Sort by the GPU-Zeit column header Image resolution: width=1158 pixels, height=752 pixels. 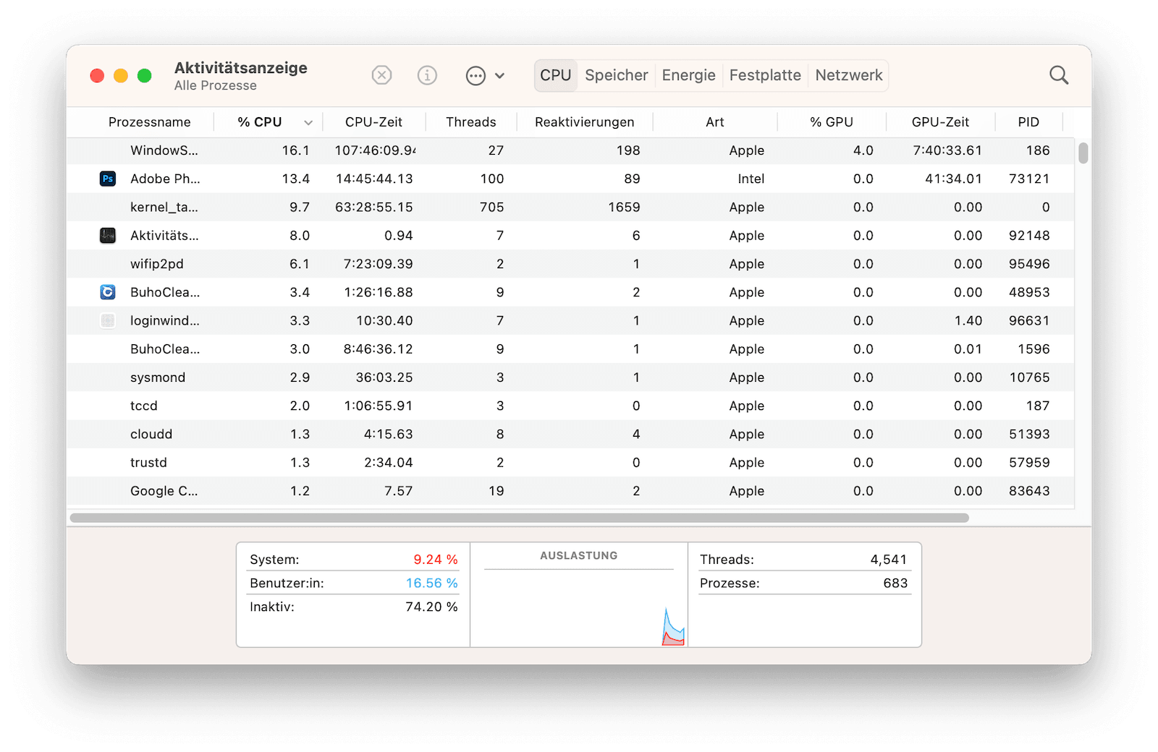(940, 122)
